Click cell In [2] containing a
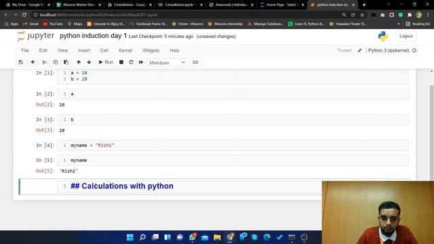Image resolution: width=434 pixels, height=244 pixels. 233,94
